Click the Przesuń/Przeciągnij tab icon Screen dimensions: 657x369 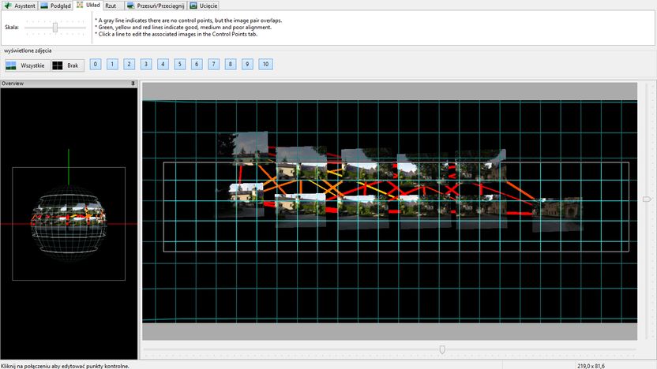tap(131, 6)
